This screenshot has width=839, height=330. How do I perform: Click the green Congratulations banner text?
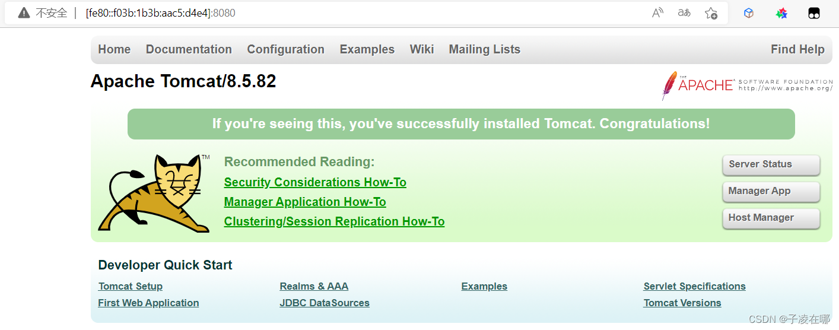(461, 123)
